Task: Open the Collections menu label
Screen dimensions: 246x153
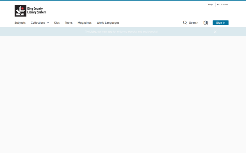Action: coord(38,22)
